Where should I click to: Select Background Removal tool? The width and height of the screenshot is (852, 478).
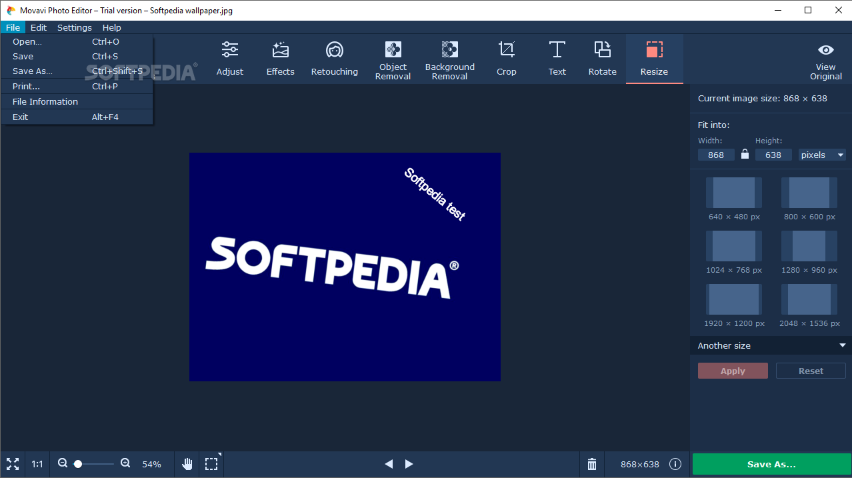tap(450, 59)
